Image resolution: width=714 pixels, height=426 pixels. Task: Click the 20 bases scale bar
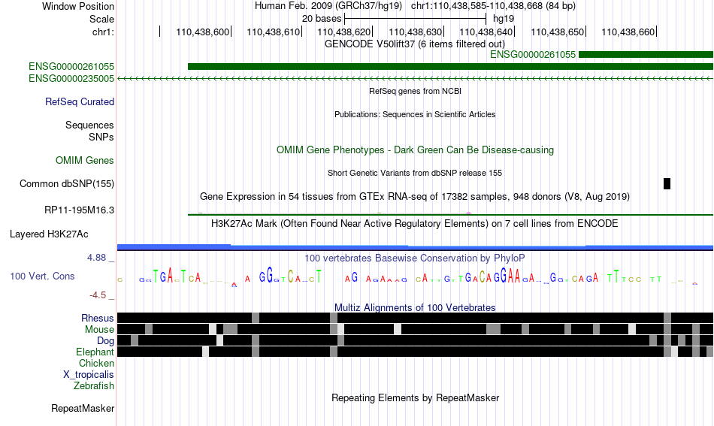point(416,19)
